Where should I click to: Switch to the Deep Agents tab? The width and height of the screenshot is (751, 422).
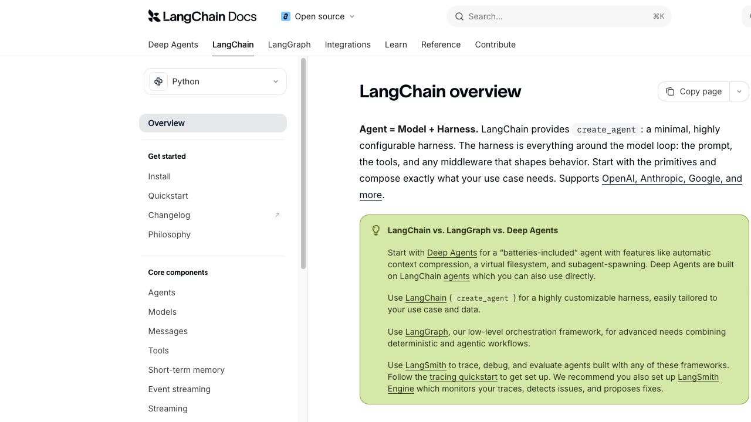pos(173,45)
